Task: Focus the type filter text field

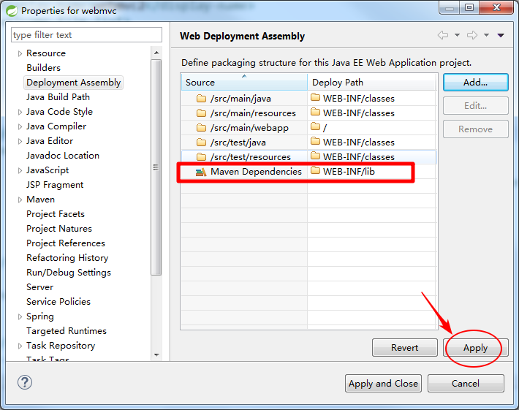Action: pos(86,35)
